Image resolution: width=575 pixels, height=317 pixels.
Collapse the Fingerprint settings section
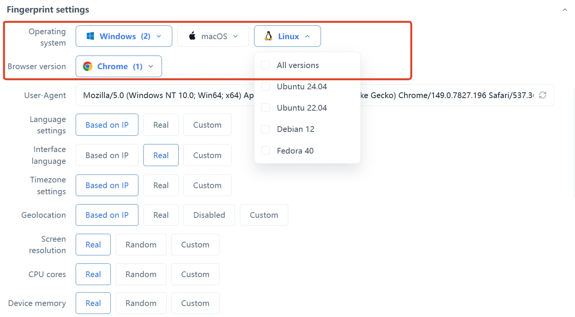[565, 10]
